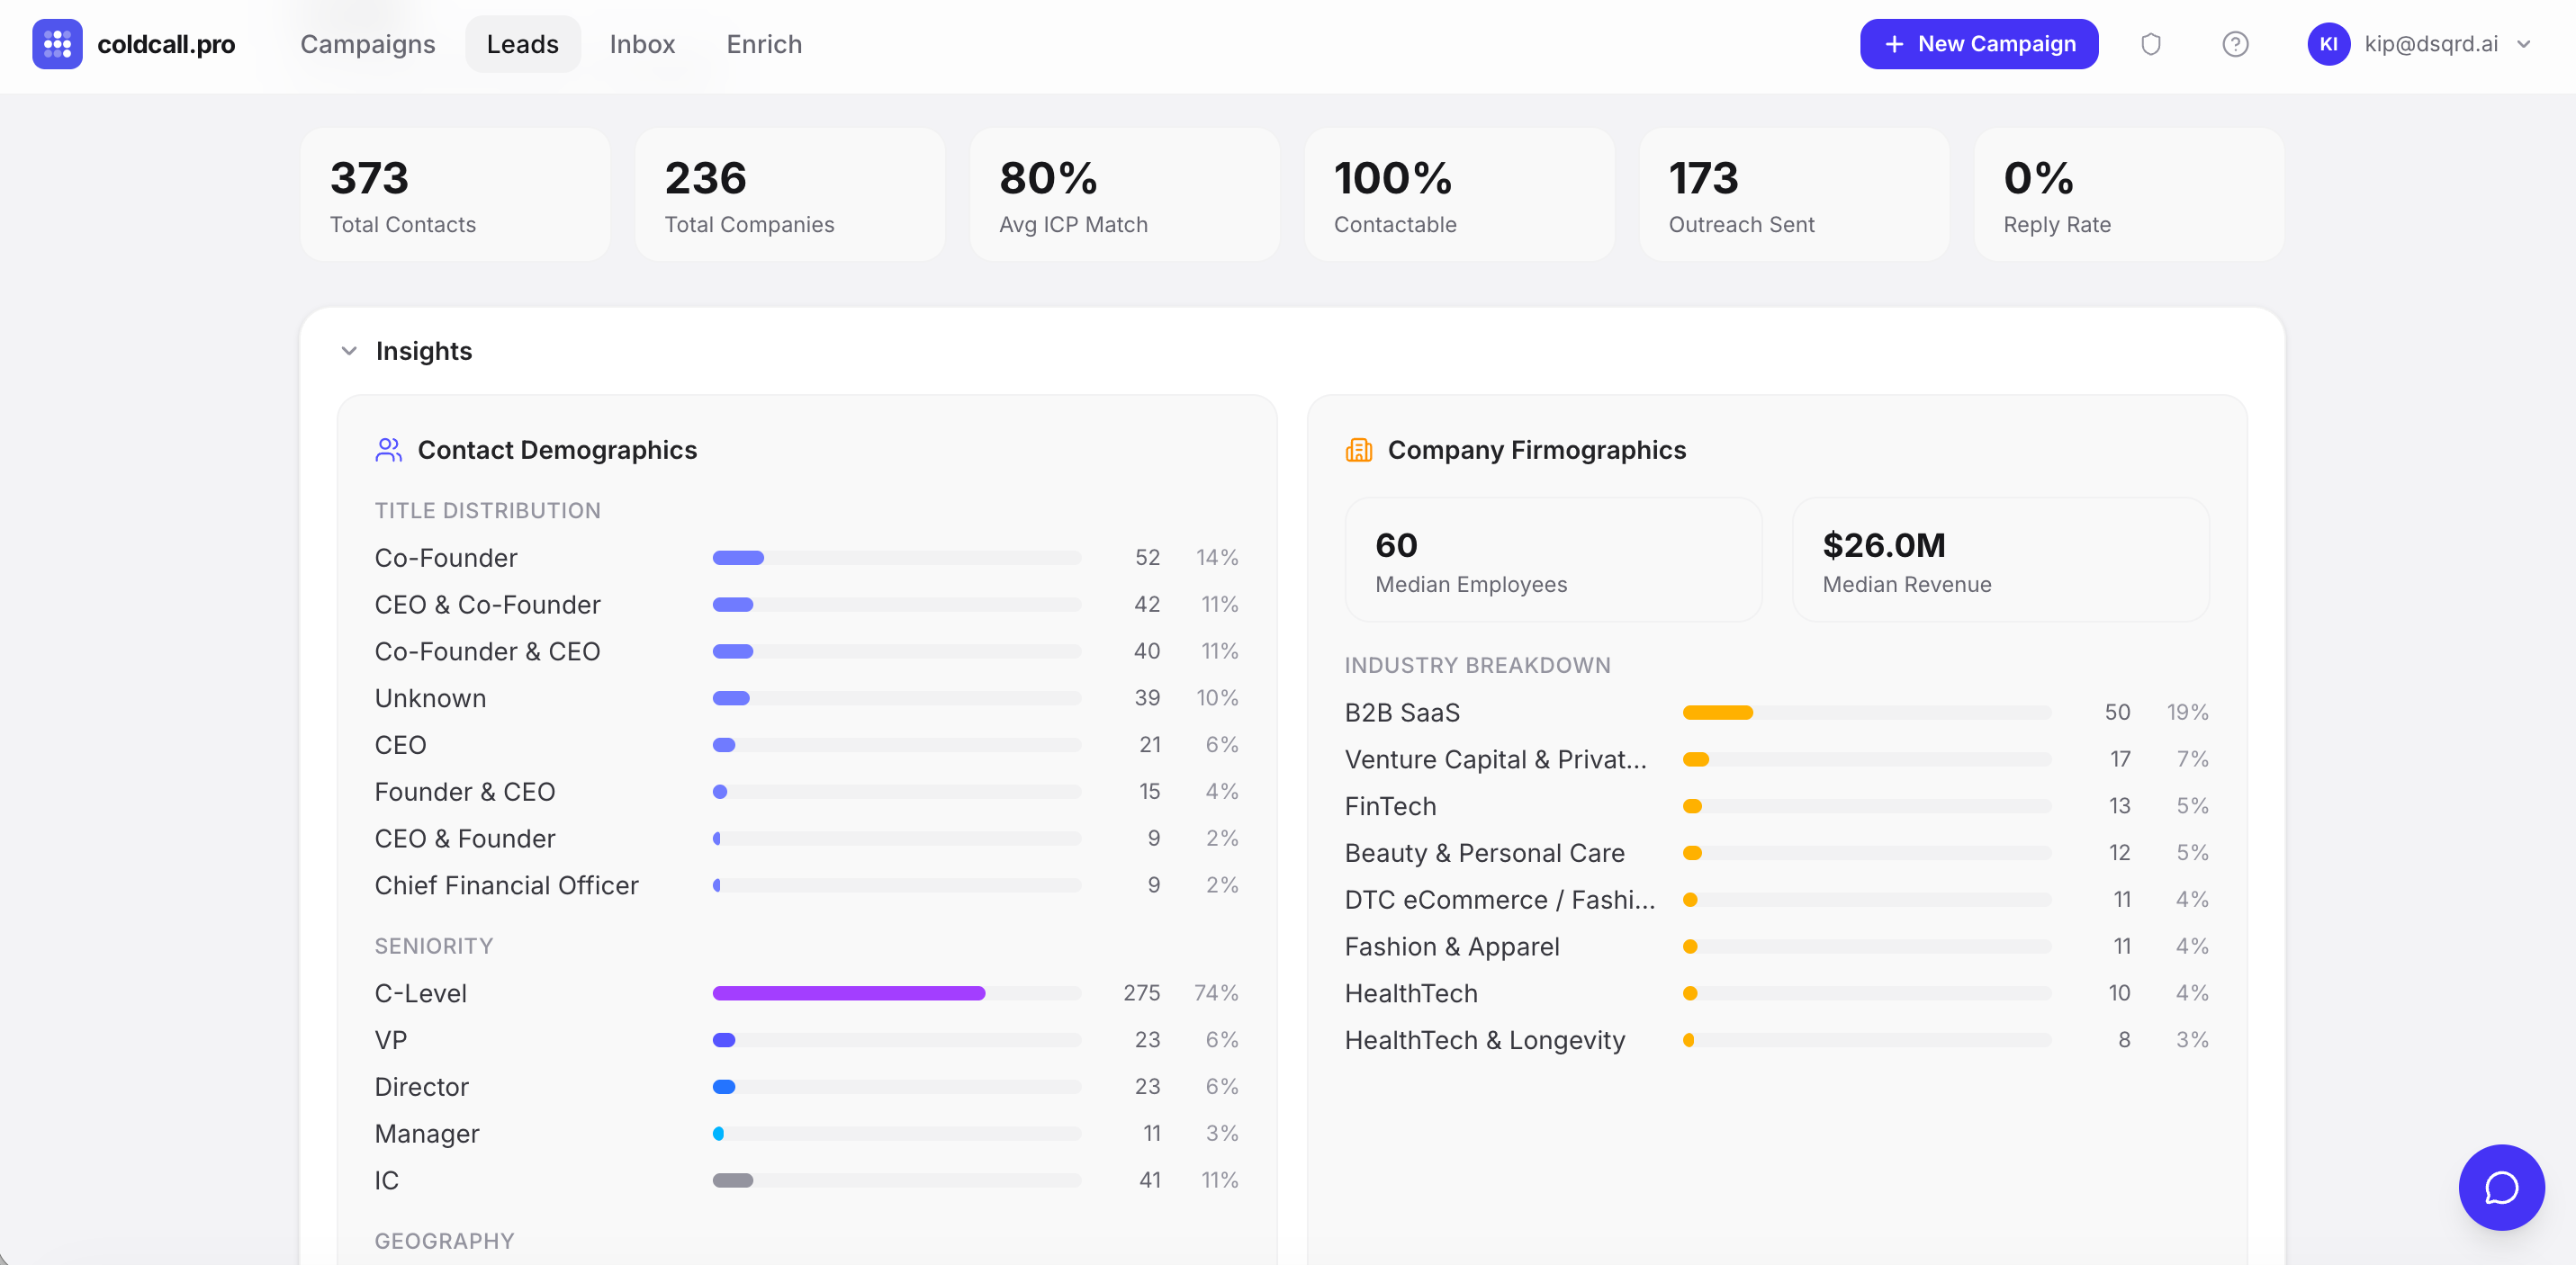Click the Contact Demographics people icon
This screenshot has height=1265, width=2576.
click(x=388, y=450)
